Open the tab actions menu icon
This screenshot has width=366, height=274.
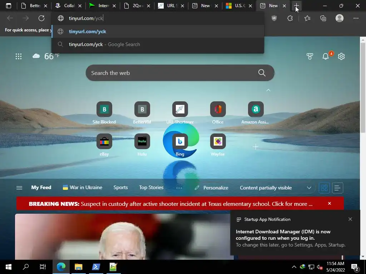click(9, 6)
